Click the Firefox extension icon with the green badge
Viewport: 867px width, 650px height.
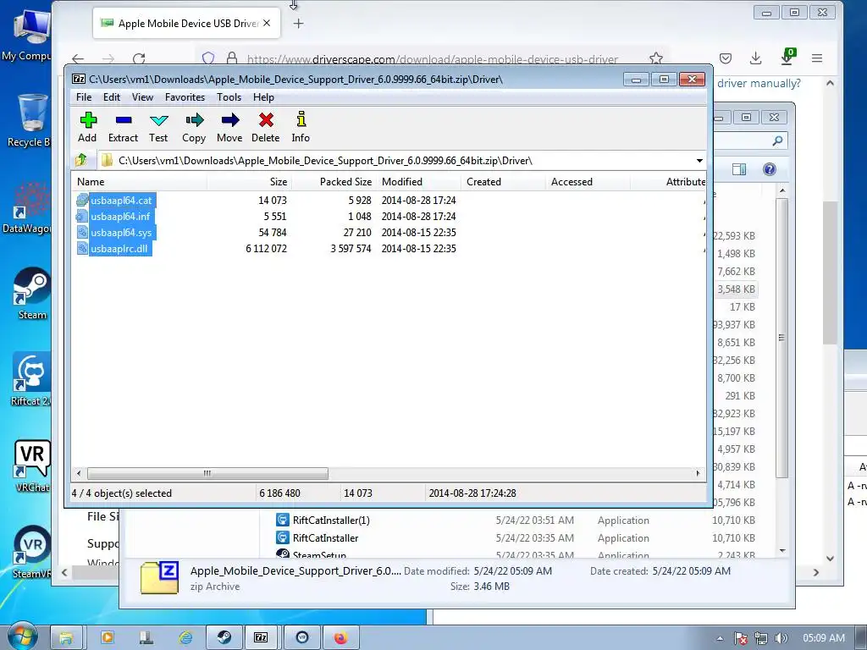click(787, 58)
